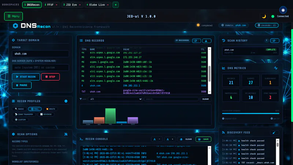Open the uhoh.com completed scan entry

tap(251, 51)
